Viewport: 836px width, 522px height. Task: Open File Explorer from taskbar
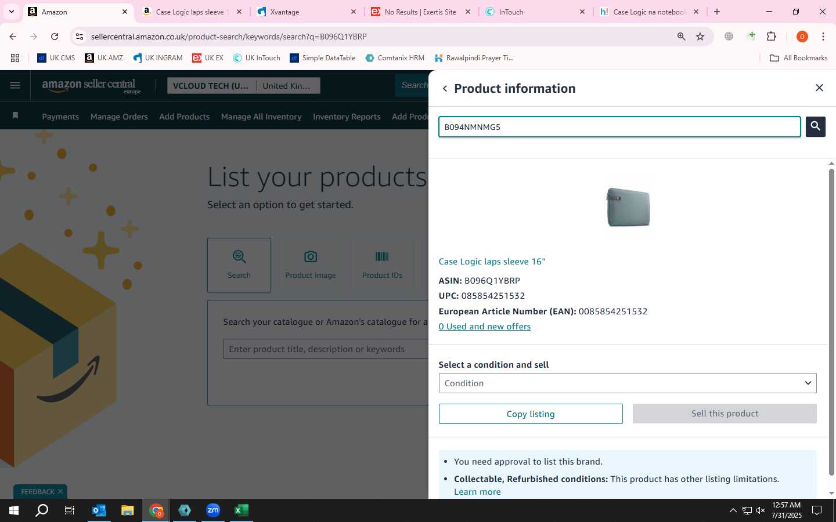127,510
